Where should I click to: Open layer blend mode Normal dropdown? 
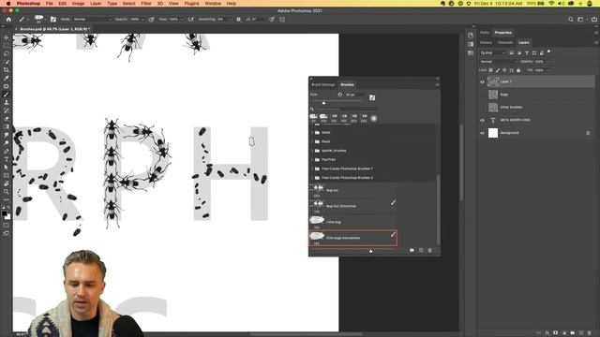coord(499,62)
